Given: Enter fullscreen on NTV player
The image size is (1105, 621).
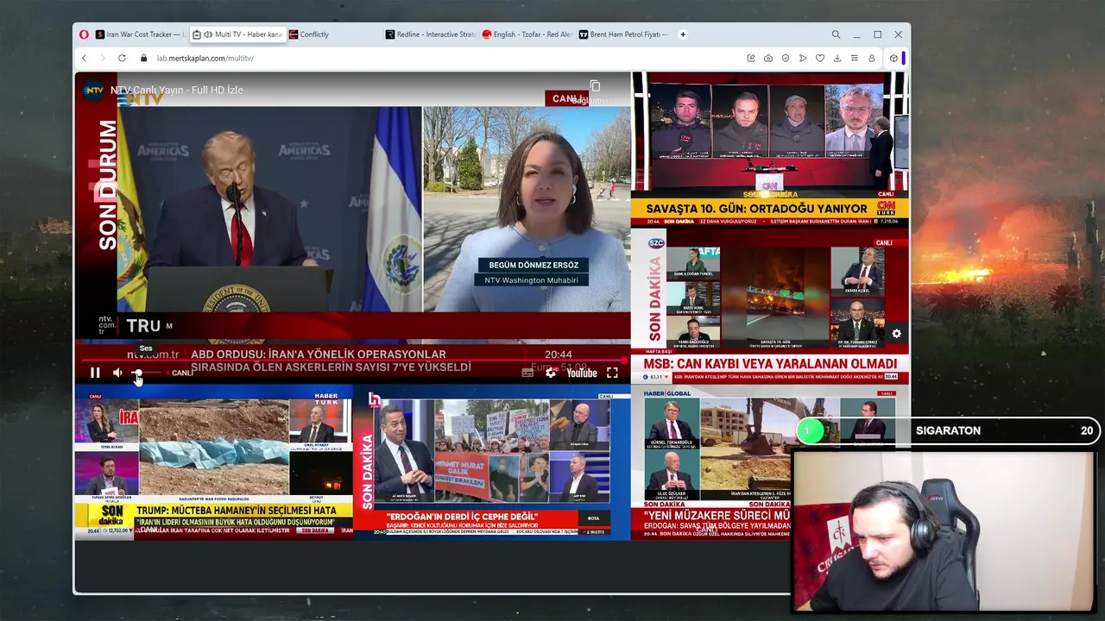Looking at the screenshot, I should pos(612,373).
